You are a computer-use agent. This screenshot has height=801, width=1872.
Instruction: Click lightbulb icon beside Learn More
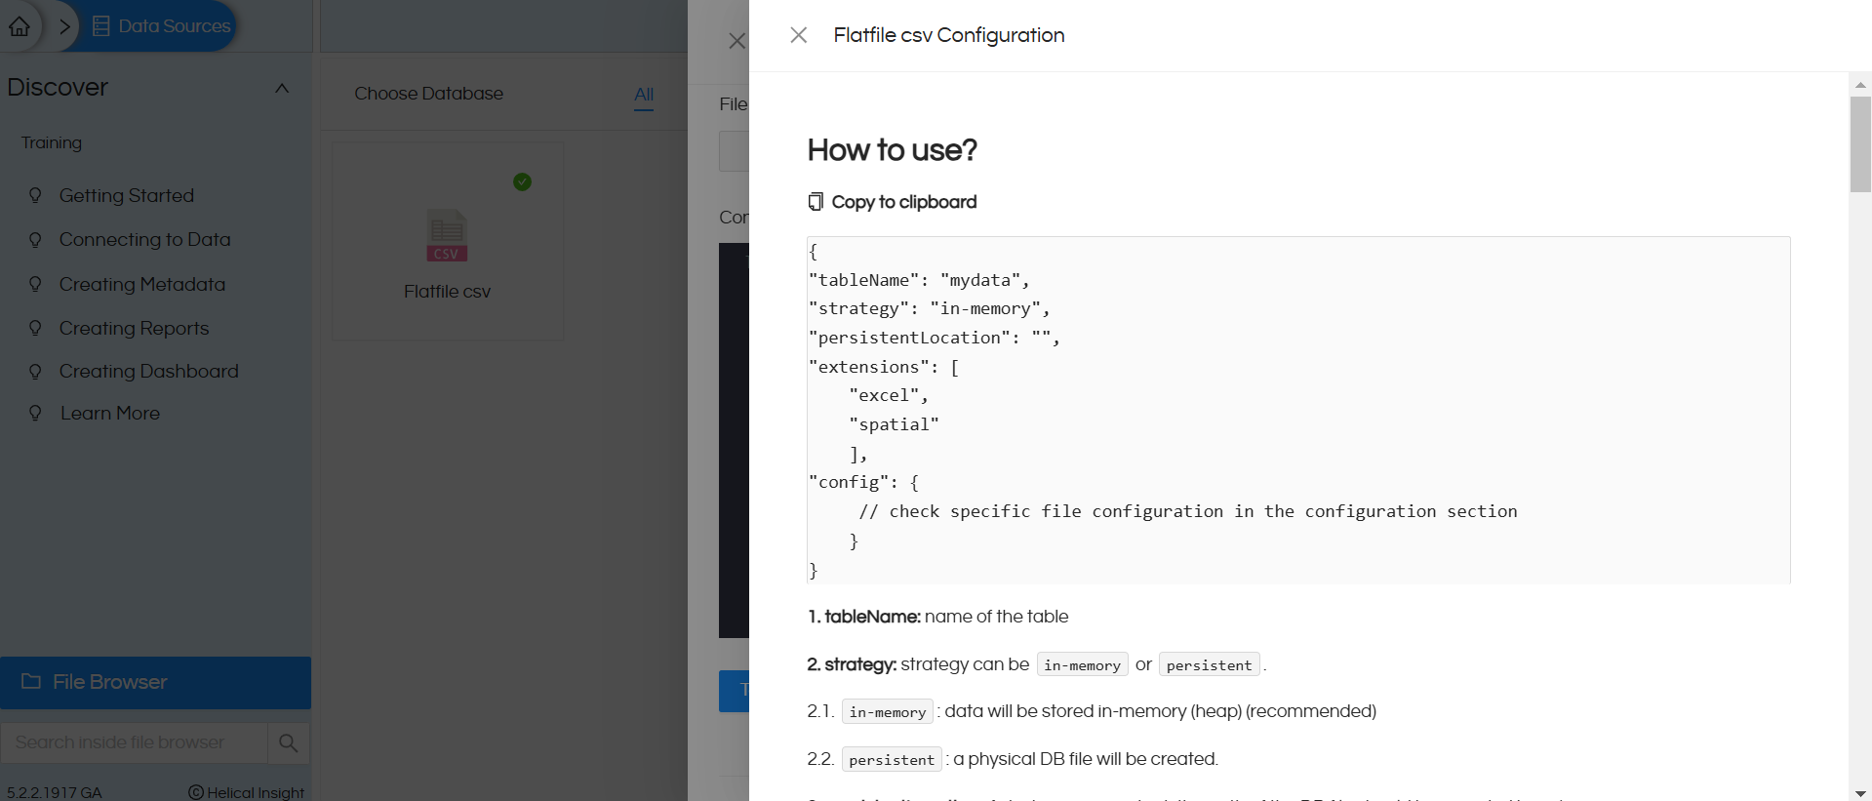click(35, 413)
